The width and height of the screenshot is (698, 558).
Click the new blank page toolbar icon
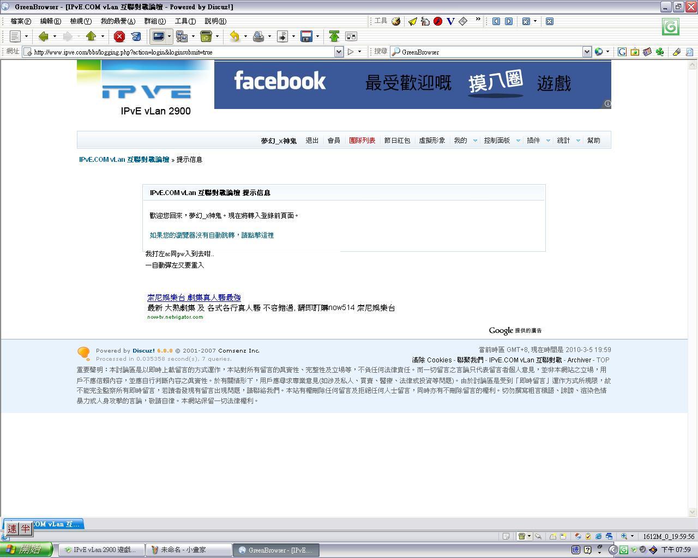point(15,37)
